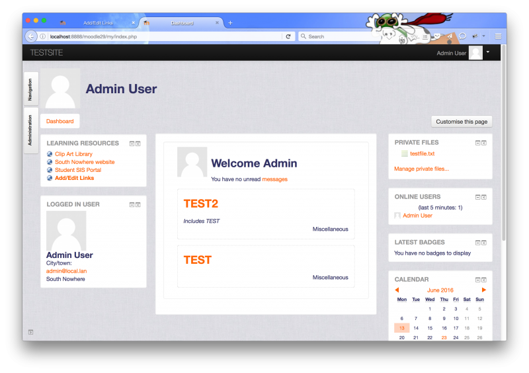Open the downloads arrow icon in toolbar
The height and width of the screenshot is (373, 529).
click(x=389, y=37)
